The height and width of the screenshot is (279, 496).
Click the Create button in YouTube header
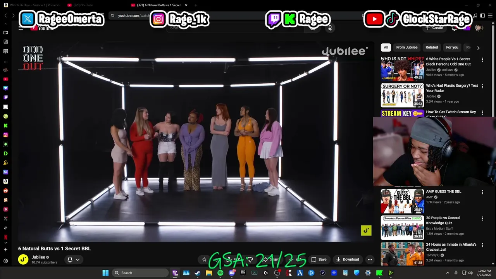coord(434,28)
